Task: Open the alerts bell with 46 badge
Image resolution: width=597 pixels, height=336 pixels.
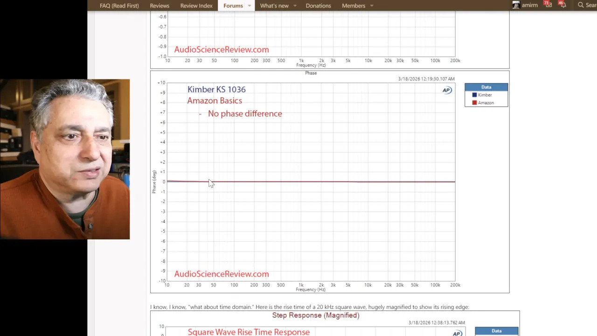Action: pyautogui.click(x=563, y=5)
